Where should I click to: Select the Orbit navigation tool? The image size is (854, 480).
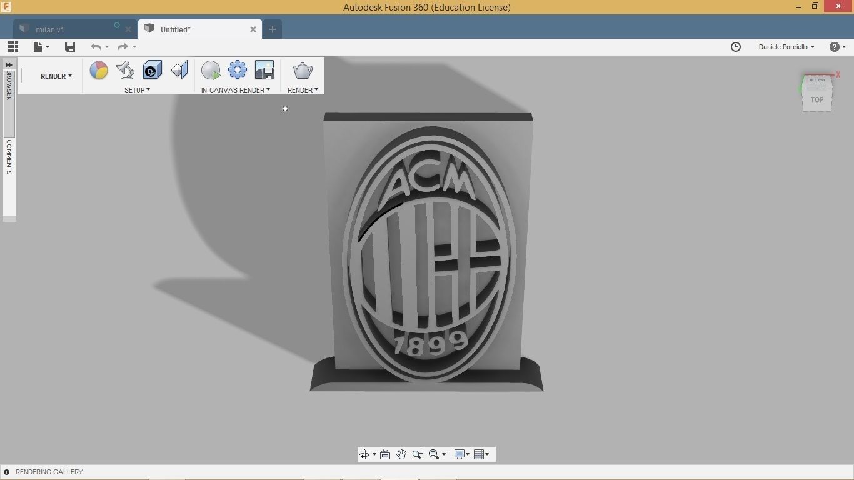(x=364, y=454)
